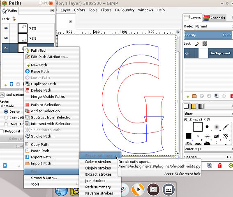Select Design edit mode radio button
Screen dimensions: 233x197
click(x=6, y=111)
